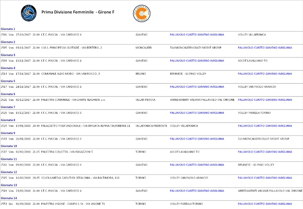Click the blue Pallavolo Avigliana club logo

[29, 13]
